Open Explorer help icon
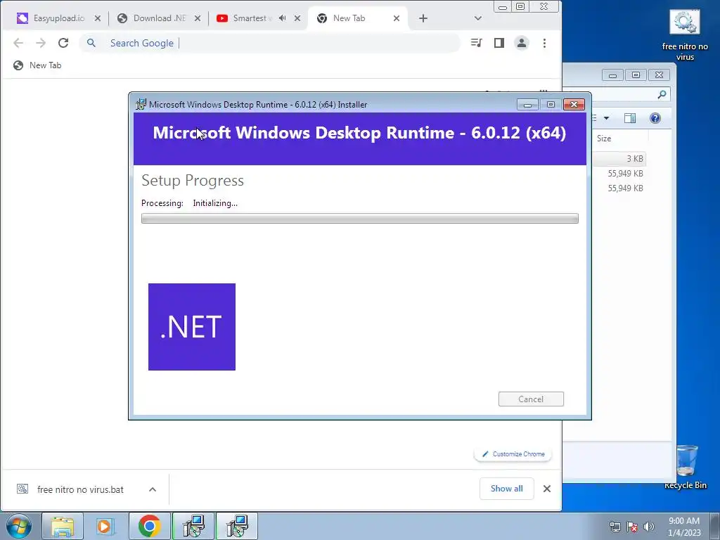This screenshot has width=720, height=540. tap(655, 118)
